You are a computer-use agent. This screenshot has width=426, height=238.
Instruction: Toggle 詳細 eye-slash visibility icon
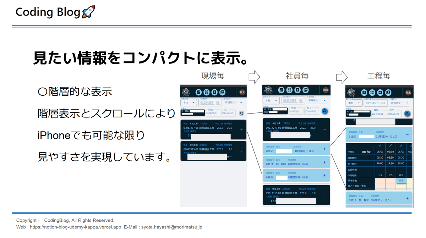[x=369, y=152]
